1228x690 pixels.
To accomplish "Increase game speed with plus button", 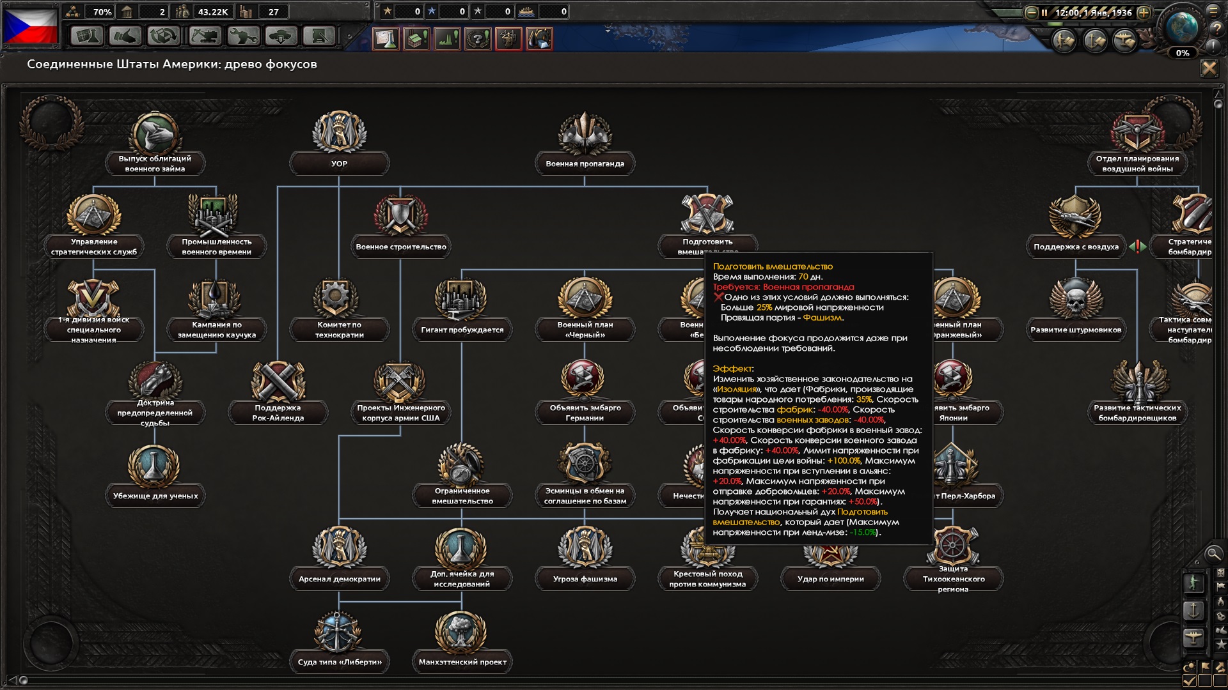I will pyautogui.click(x=1144, y=12).
